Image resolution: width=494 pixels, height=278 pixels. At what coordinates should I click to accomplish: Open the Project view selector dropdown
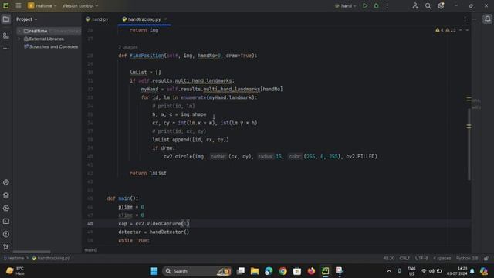(27, 19)
